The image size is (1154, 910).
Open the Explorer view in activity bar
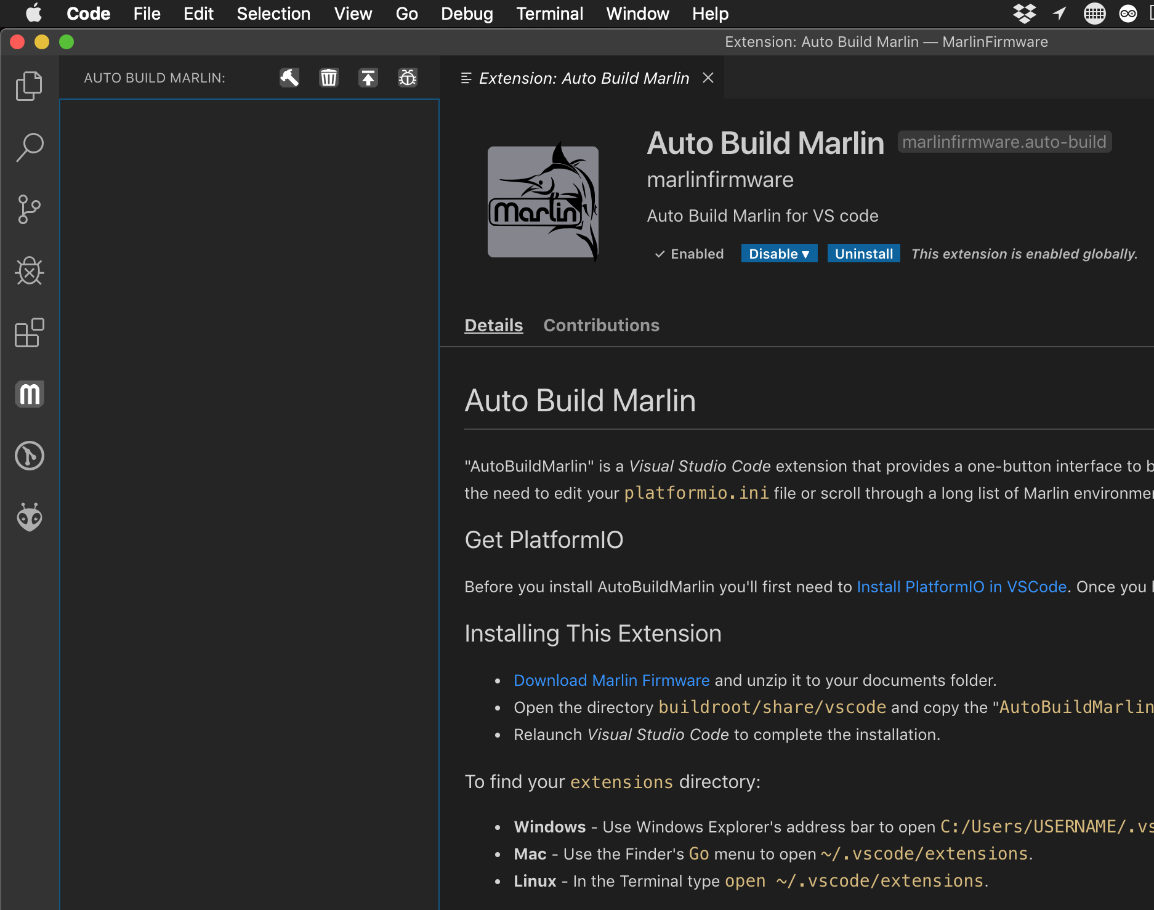29,86
